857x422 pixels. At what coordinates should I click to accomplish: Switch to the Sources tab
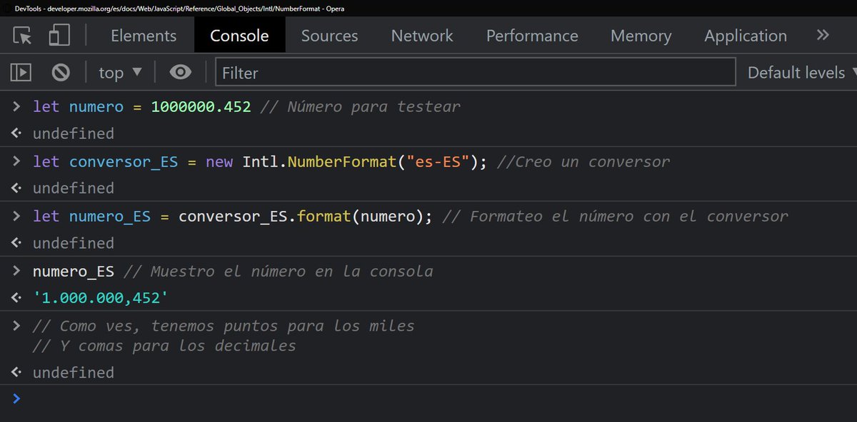[x=330, y=36]
